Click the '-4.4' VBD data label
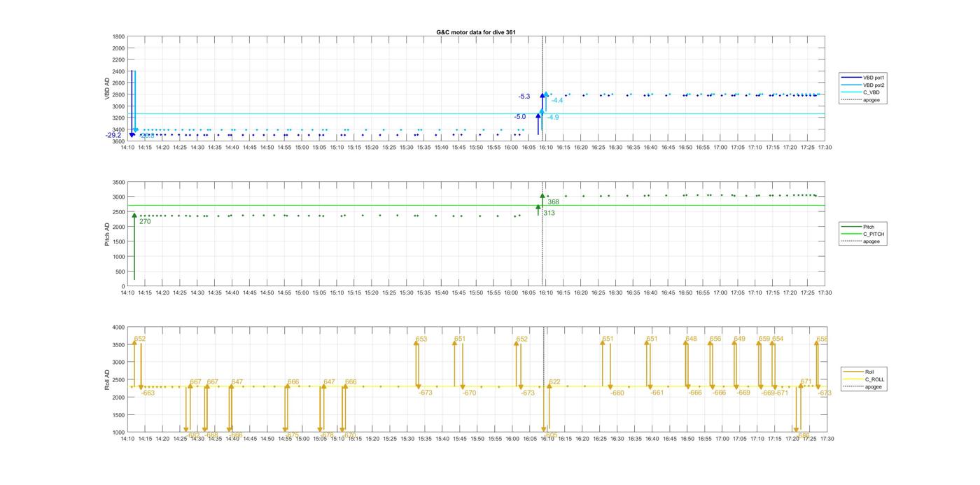The width and height of the screenshot is (980, 485). (557, 101)
